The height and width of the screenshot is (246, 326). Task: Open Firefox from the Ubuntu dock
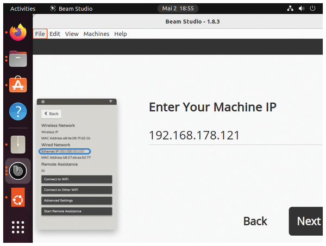(18, 32)
